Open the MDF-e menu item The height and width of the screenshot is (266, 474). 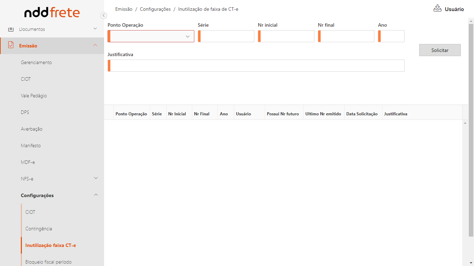coord(28,162)
